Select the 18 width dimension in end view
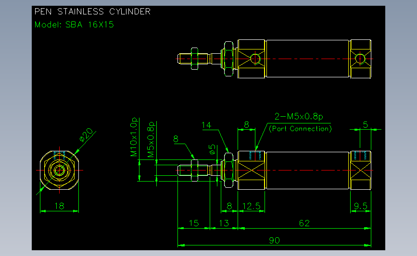 (59, 207)
